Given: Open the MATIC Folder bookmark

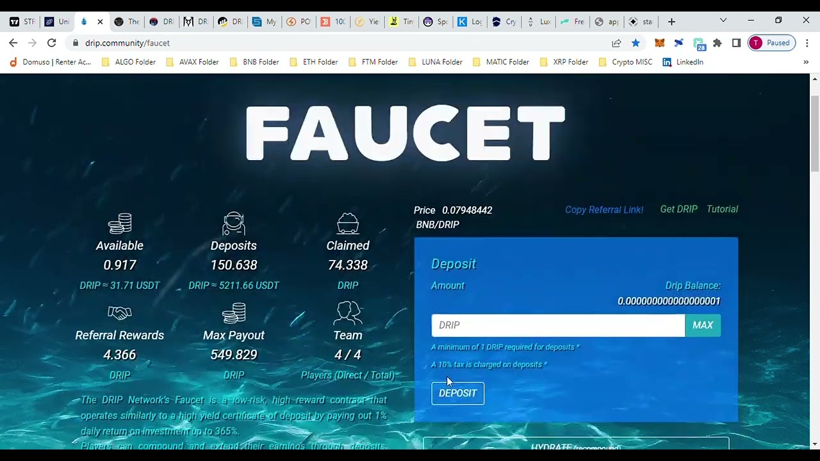Looking at the screenshot, I should 501,62.
